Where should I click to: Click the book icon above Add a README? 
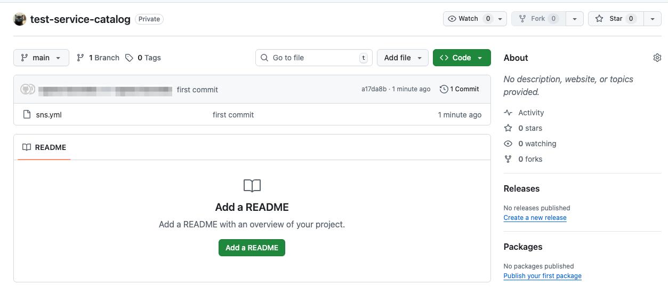(252, 186)
